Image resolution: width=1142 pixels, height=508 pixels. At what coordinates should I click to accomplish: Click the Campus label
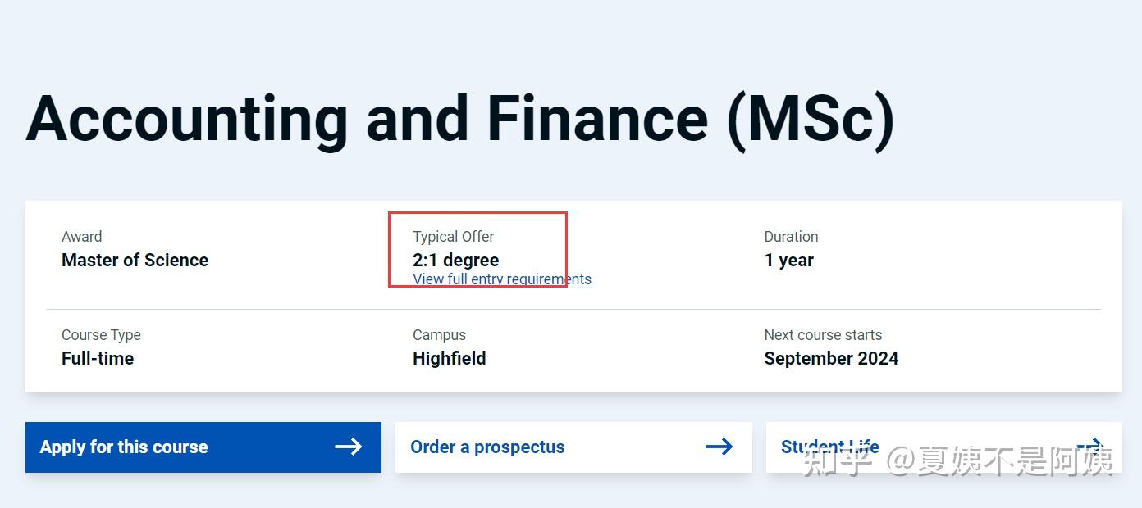439,335
